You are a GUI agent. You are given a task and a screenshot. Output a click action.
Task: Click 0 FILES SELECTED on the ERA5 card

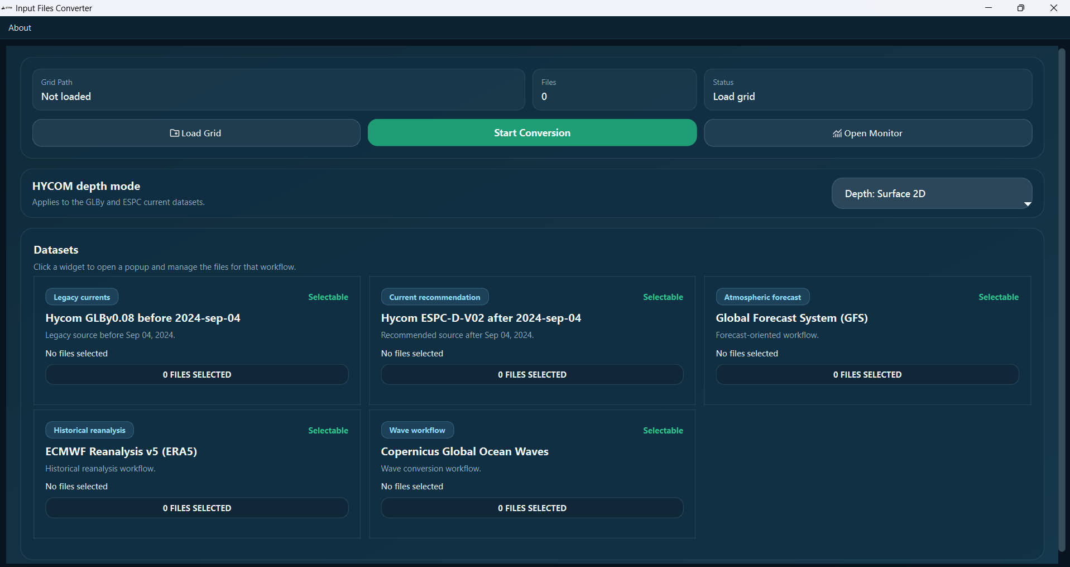pyautogui.click(x=197, y=508)
